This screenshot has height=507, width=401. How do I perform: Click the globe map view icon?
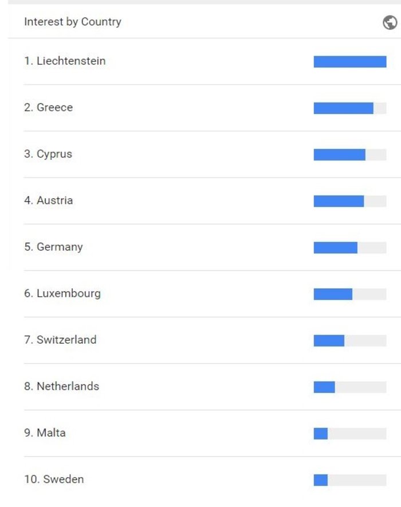pyautogui.click(x=390, y=22)
